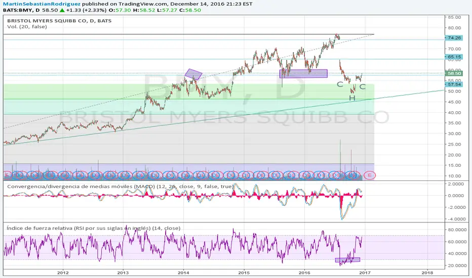Click the 45.00 price axis label
The height and width of the screenshot is (278, 472).
(x=454, y=102)
